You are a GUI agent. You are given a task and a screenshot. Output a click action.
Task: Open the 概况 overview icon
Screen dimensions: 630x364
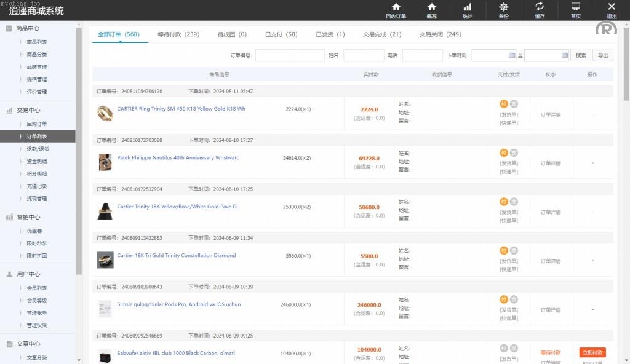point(431,7)
